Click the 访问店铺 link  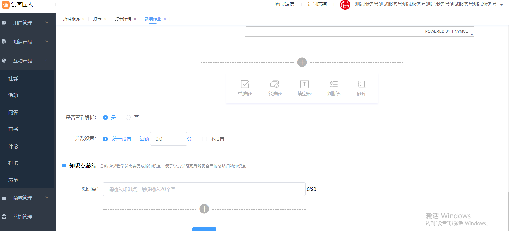pyautogui.click(x=317, y=4)
